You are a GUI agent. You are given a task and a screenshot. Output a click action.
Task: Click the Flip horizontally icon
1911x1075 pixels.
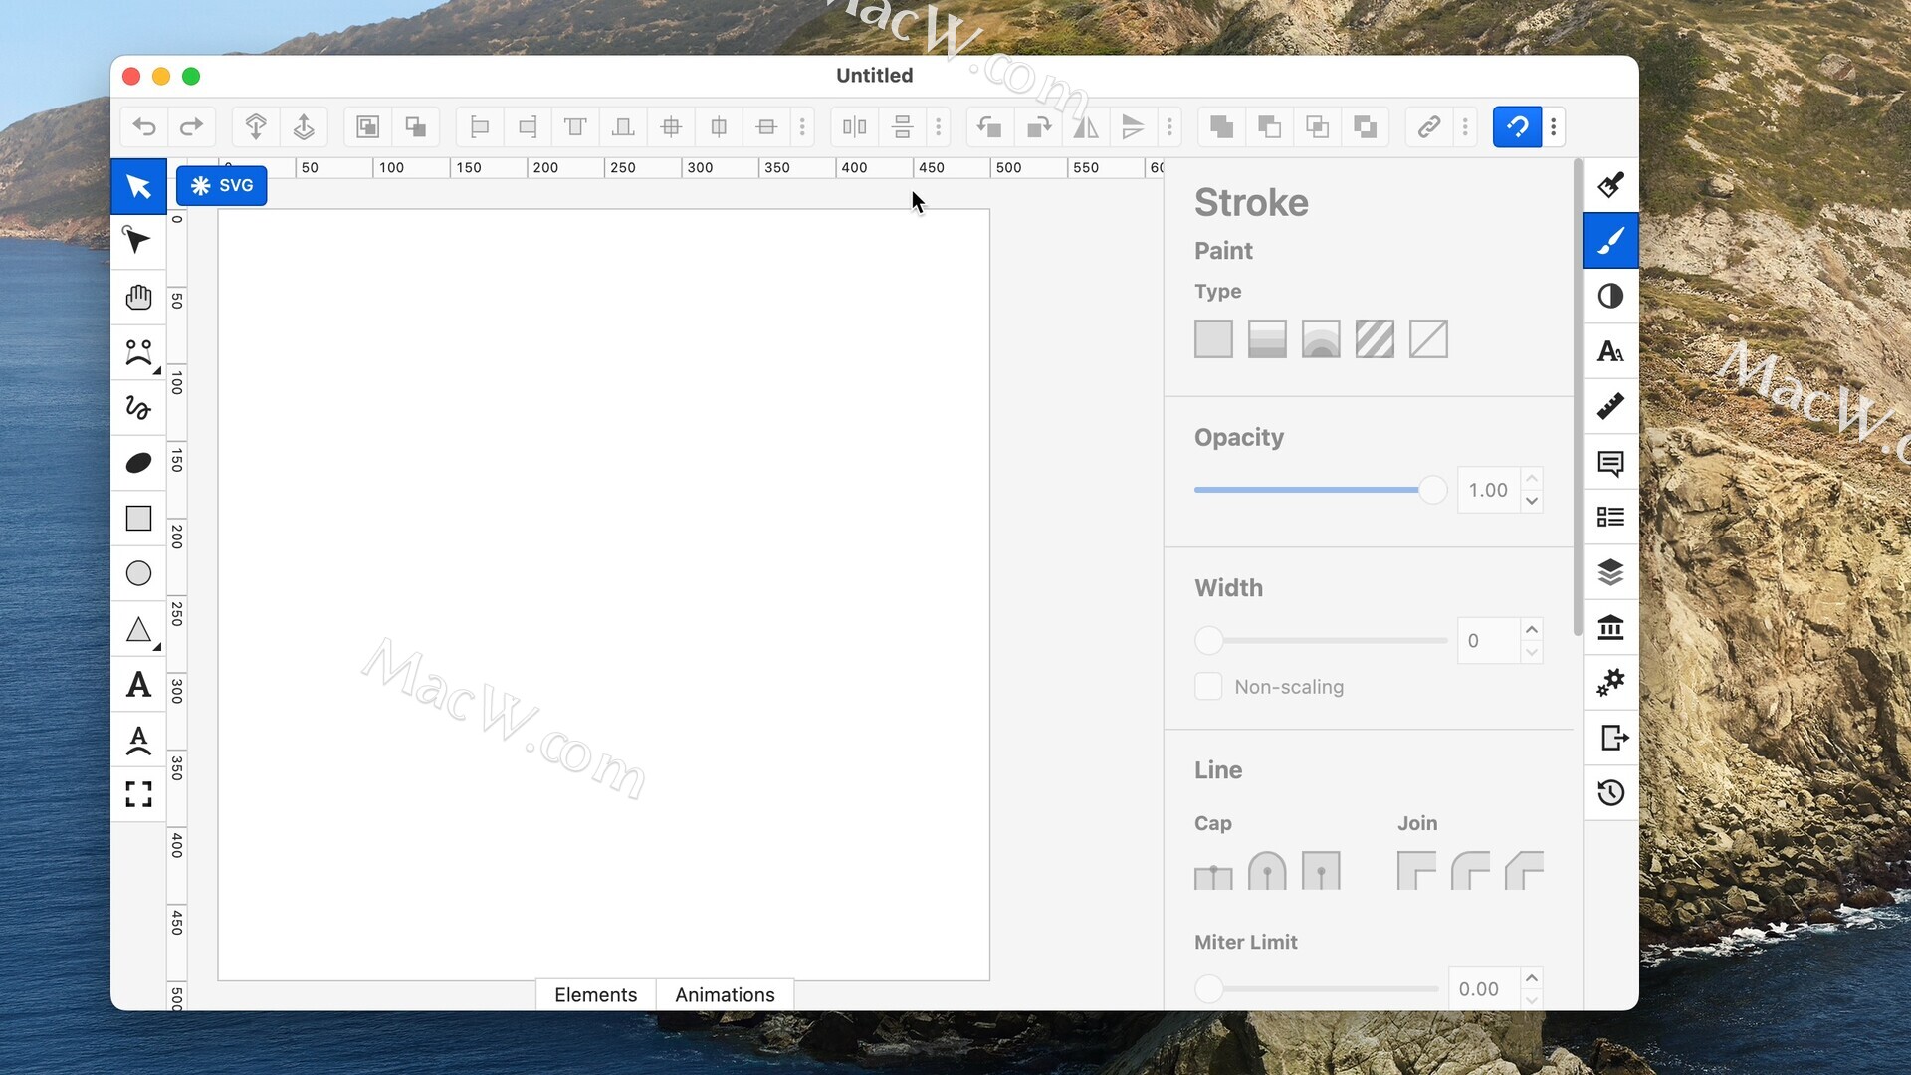tap(1086, 126)
